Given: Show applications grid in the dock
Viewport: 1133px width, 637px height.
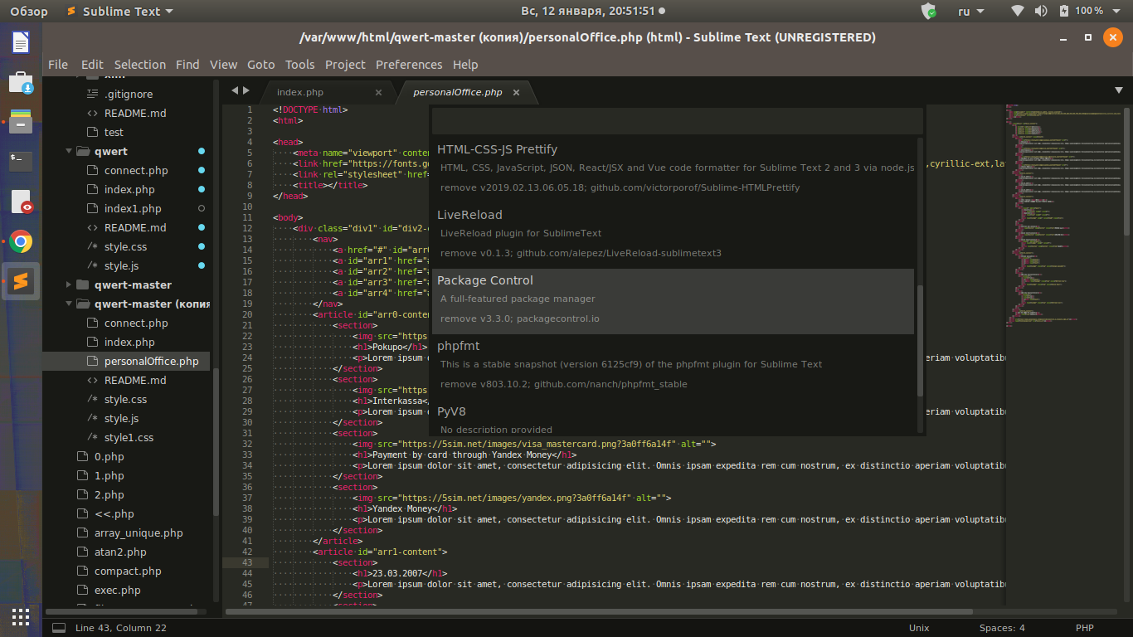Looking at the screenshot, I should coord(21,616).
